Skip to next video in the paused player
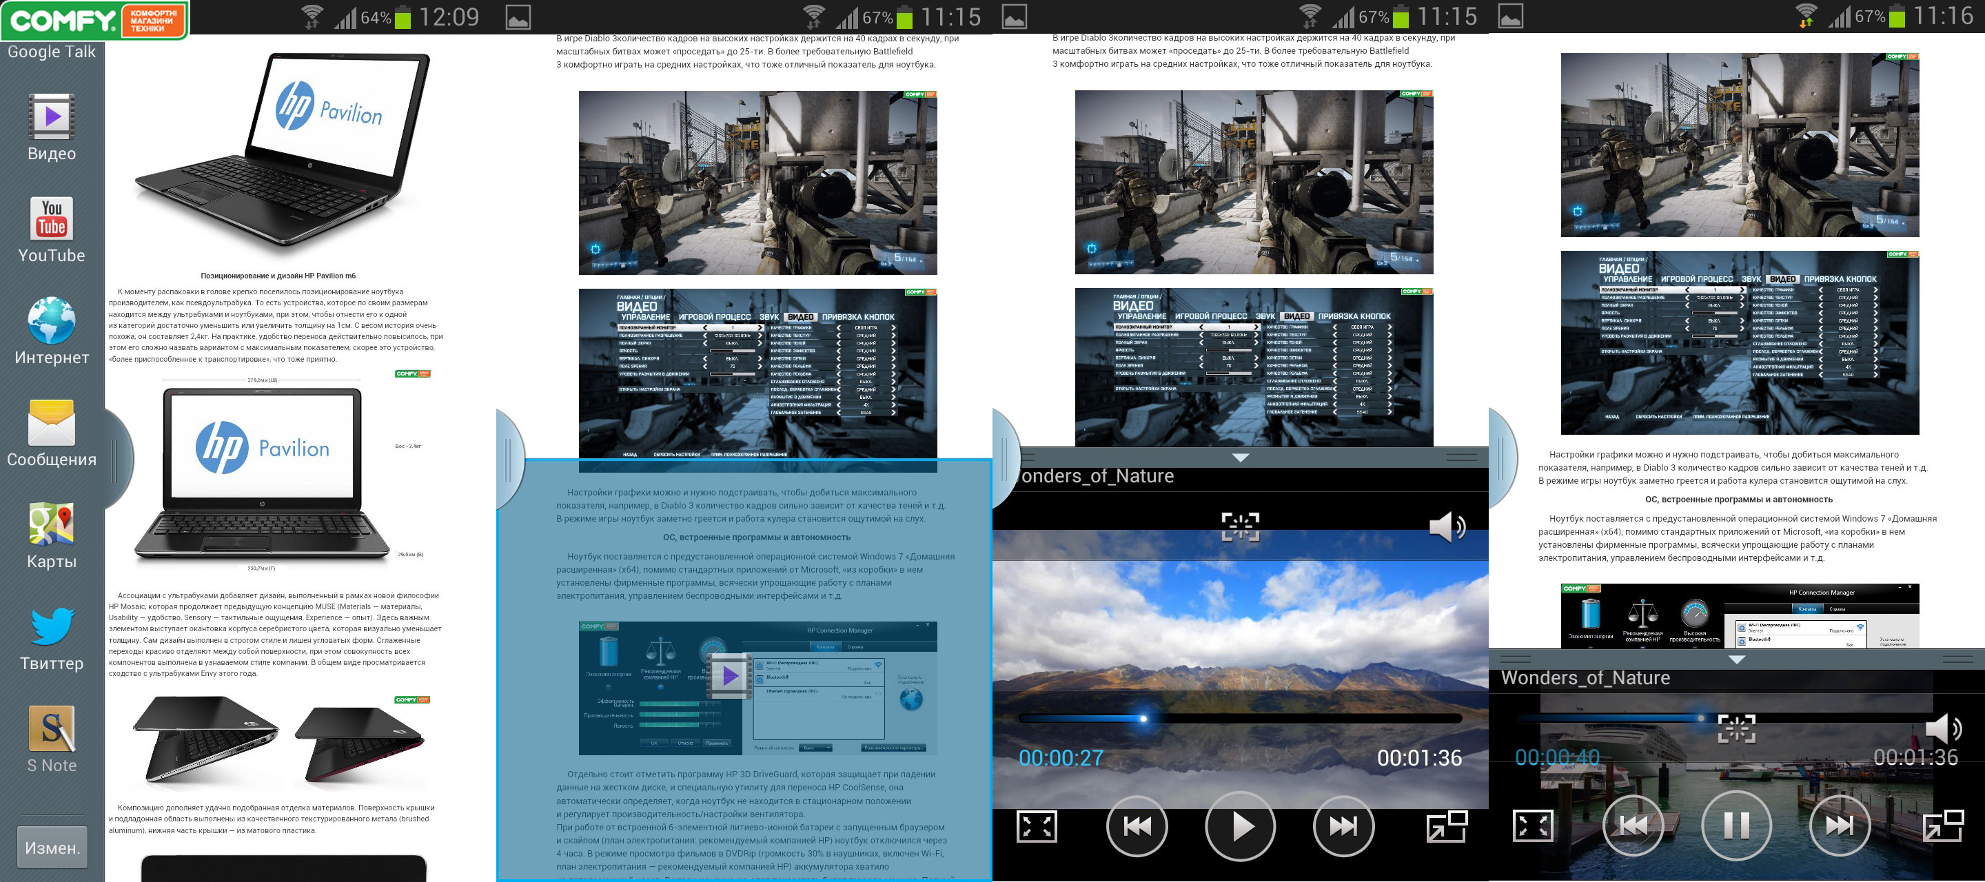 click(x=1343, y=827)
